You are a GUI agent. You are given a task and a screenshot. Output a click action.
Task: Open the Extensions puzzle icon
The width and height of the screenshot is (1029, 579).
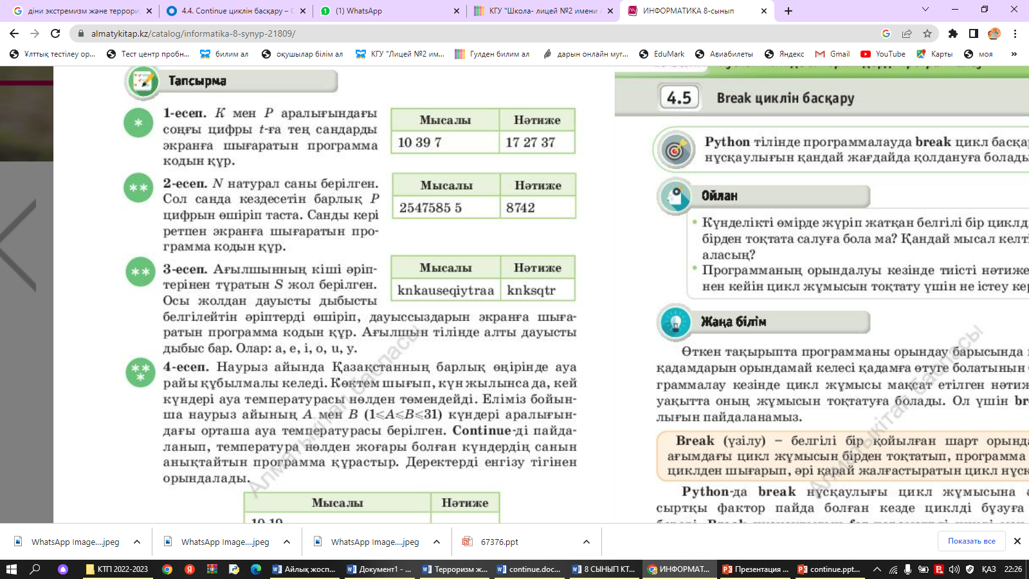(953, 33)
